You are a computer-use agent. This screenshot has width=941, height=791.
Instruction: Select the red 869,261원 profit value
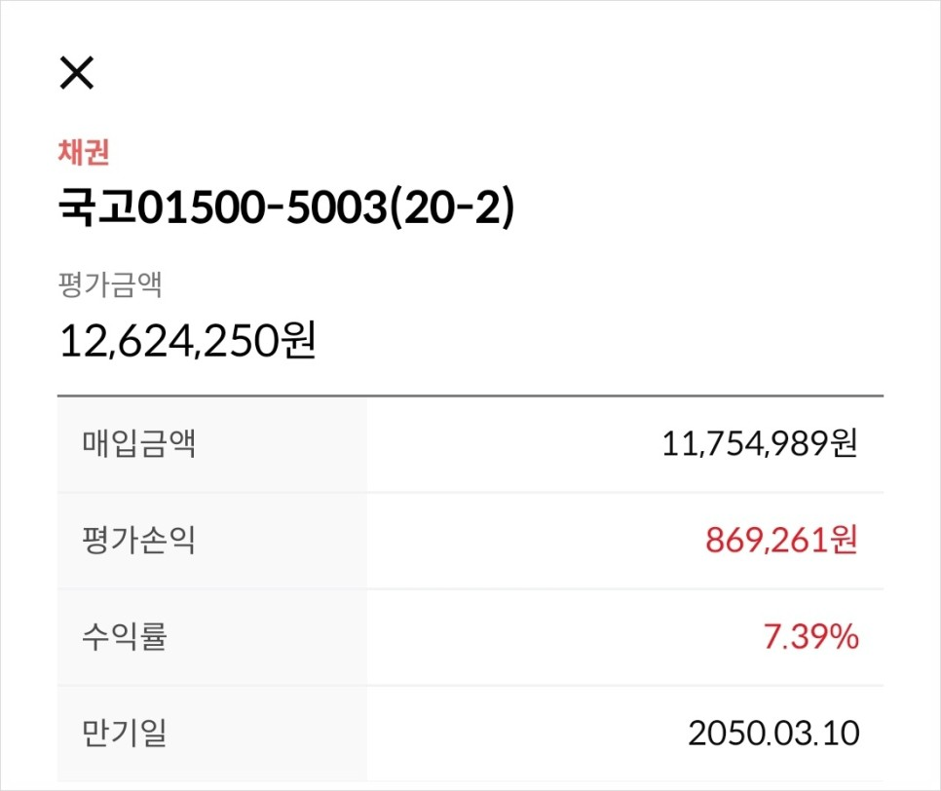[x=781, y=540]
